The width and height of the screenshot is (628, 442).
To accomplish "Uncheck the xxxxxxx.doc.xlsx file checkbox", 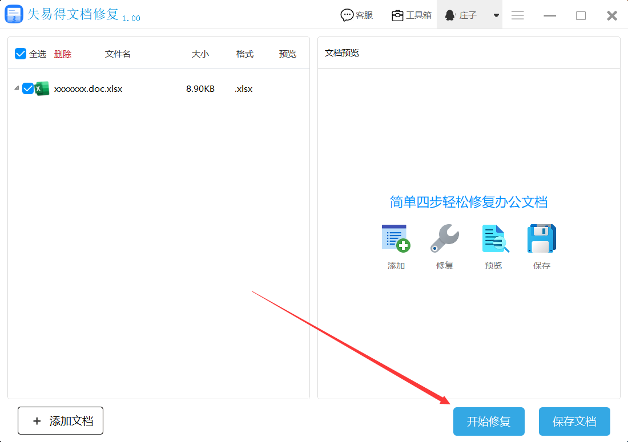I will pos(28,88).
